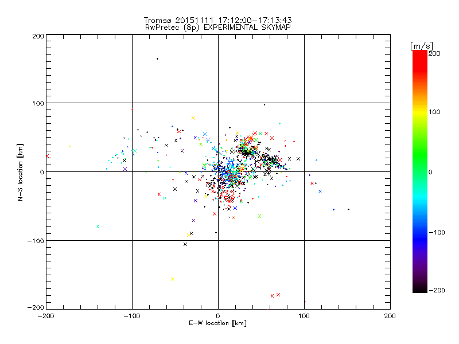The image size is (459, 344).
Task: Click the colorbar tick label '200' at top
Action: tap(434, 53)
